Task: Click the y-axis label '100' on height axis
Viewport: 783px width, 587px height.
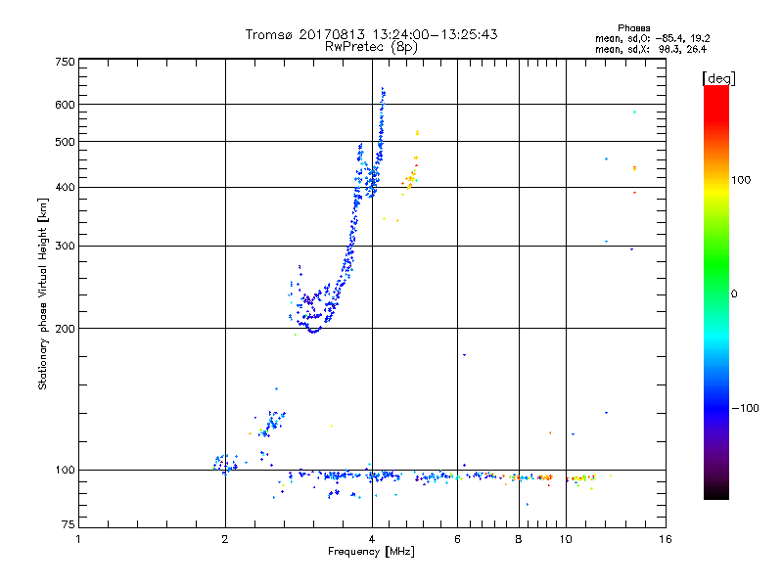Action: (65, 471)
